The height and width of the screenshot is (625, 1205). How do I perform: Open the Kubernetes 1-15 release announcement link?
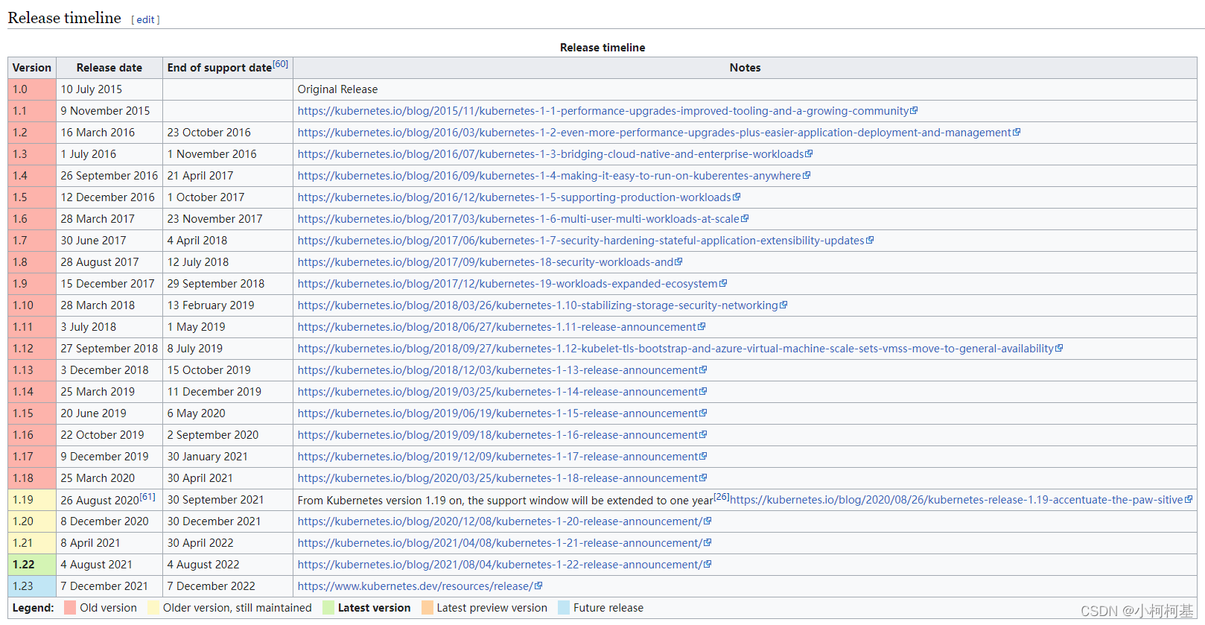point(497,413)
